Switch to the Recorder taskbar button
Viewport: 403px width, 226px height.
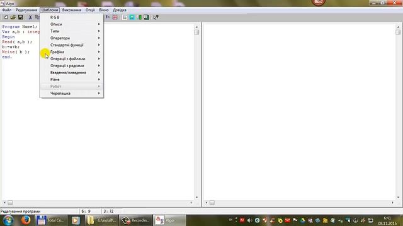[135, 220]
